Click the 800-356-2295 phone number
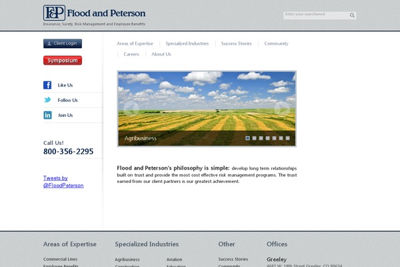 [x=69, y=152]
